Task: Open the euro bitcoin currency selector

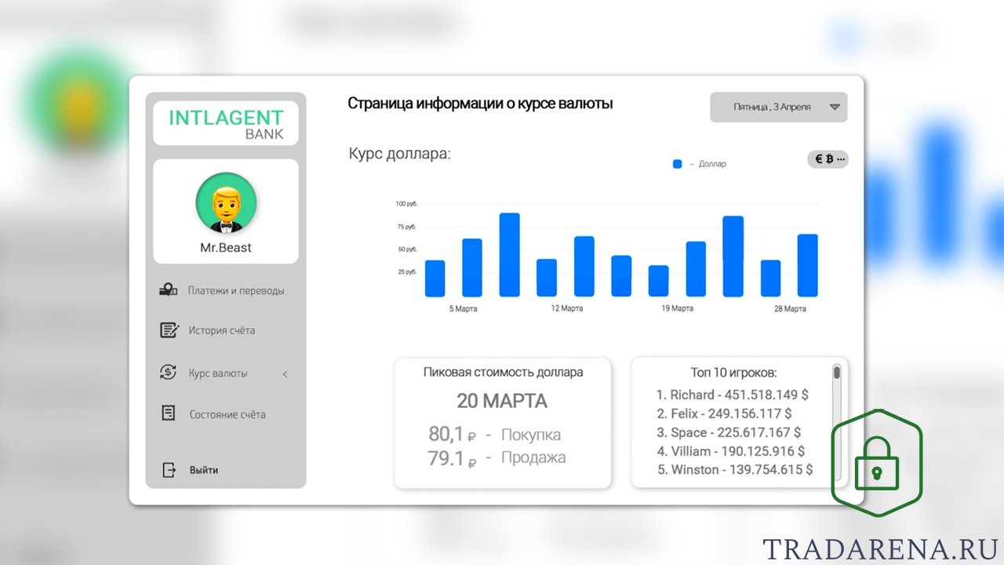Action: pyautogui.click(x=828, y=159)
